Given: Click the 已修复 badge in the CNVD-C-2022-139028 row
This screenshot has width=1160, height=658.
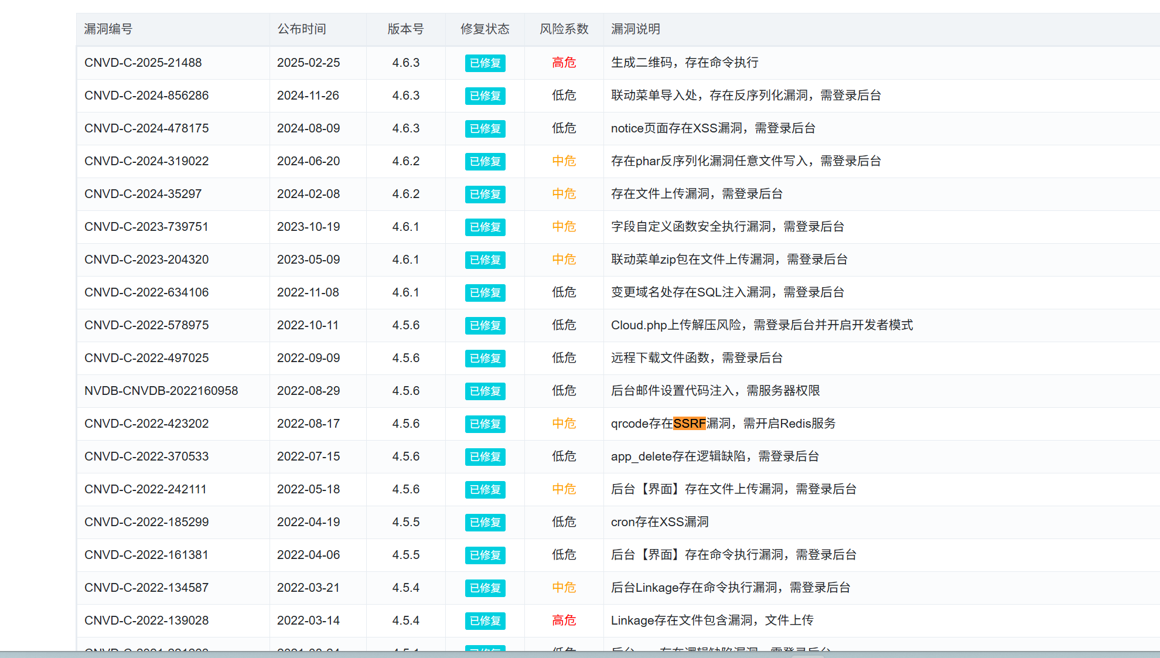Looking at the screenshot, I should point(485,621).
